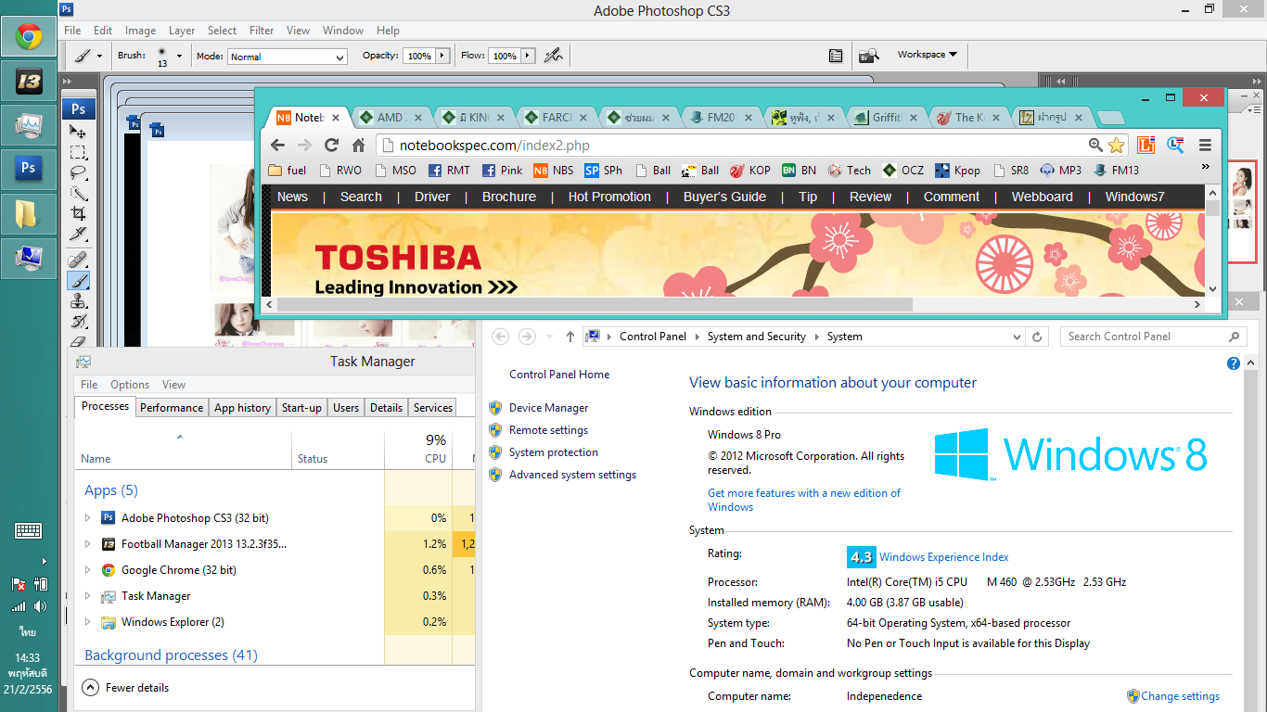Expand the Adobe Photoshop CS3 process row
This screenshot has width=1267, height=712.
(88, 518)
